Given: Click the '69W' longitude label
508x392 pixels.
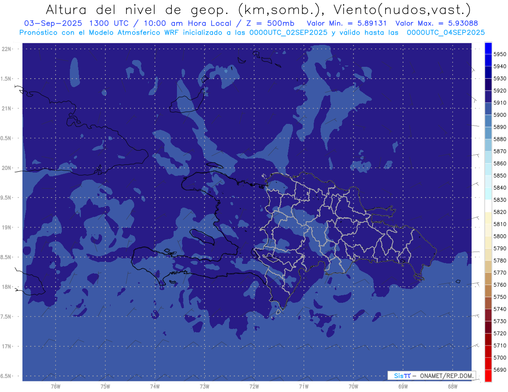Looking at the screenshot, I should (x=403, y=386).
